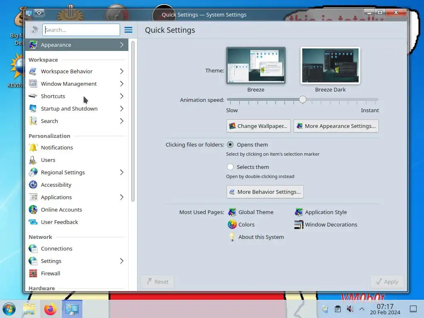Open Application Style from Most Used Pages
The image size is (424, 318).
[321, 212]
